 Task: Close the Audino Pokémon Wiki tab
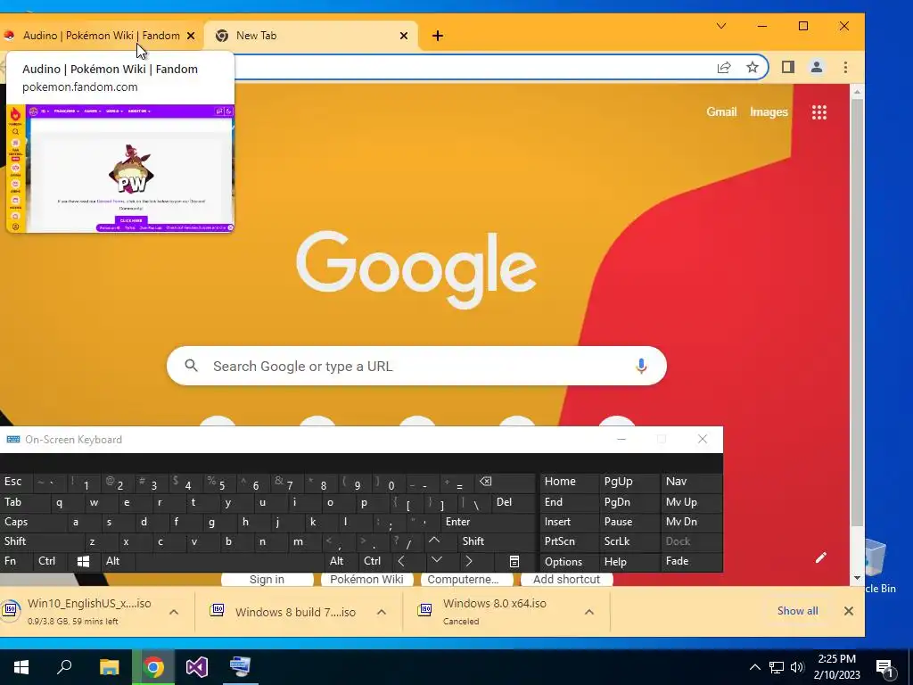click(x=191, y=36)
